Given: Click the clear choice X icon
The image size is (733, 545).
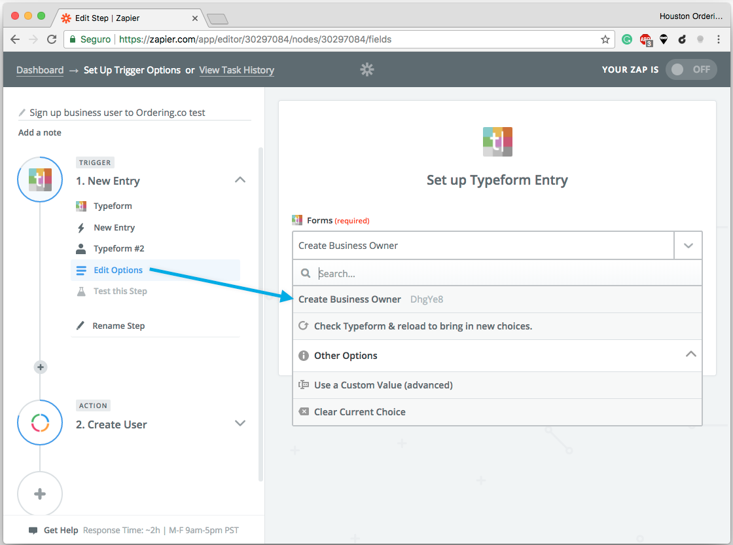Looking at the screenshot, I should pos(304,411).
